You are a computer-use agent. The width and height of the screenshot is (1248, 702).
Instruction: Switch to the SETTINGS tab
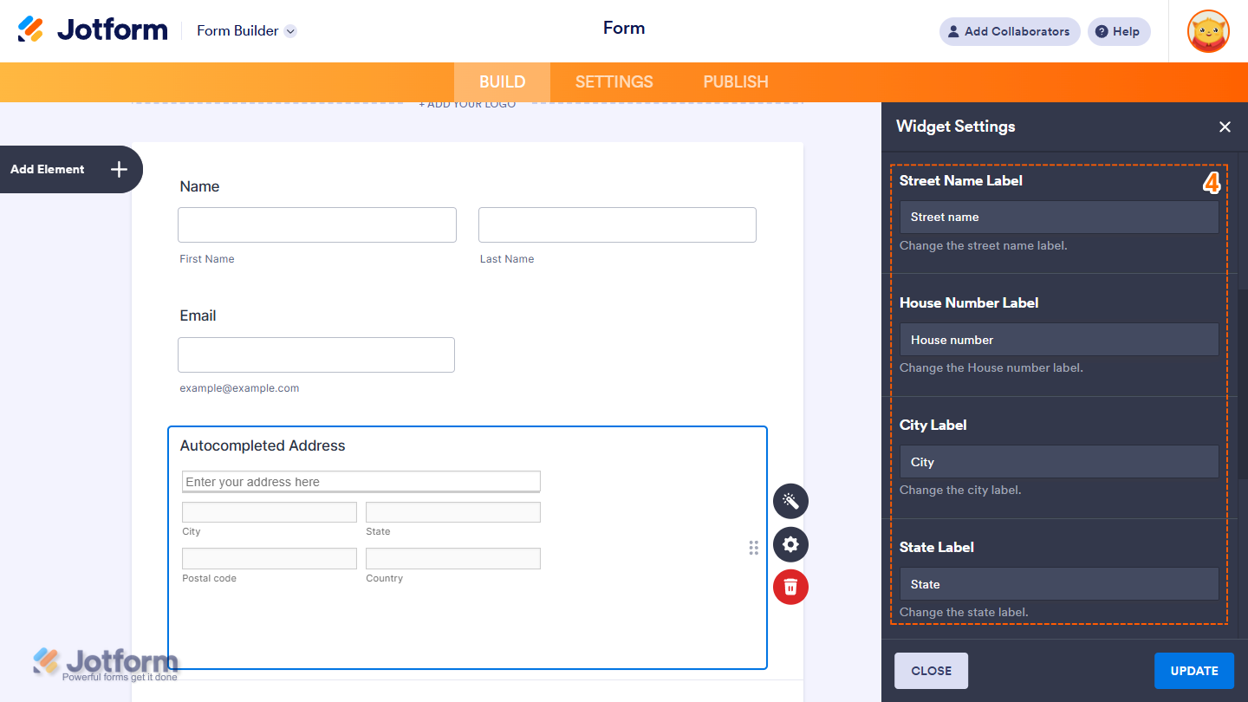click(614, 81)
